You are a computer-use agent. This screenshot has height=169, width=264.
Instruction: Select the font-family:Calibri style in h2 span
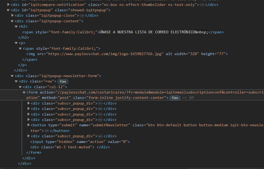73,32
